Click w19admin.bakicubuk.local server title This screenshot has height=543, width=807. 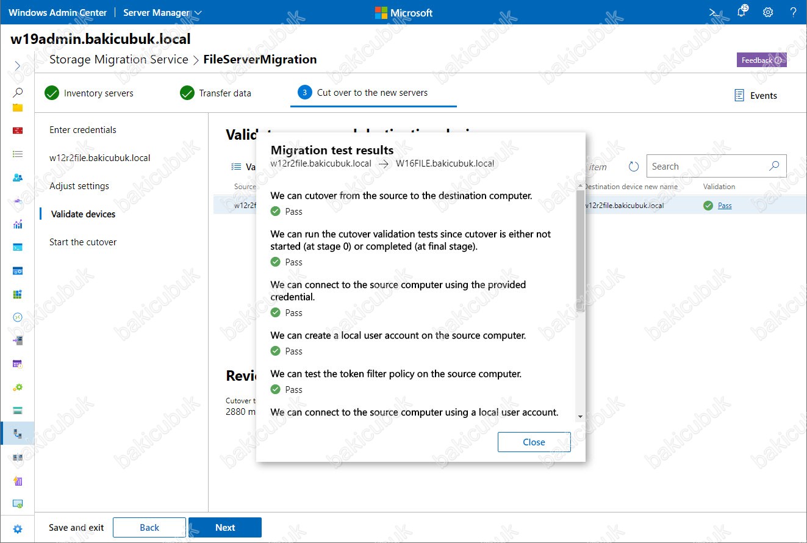[x=101, y=40]
